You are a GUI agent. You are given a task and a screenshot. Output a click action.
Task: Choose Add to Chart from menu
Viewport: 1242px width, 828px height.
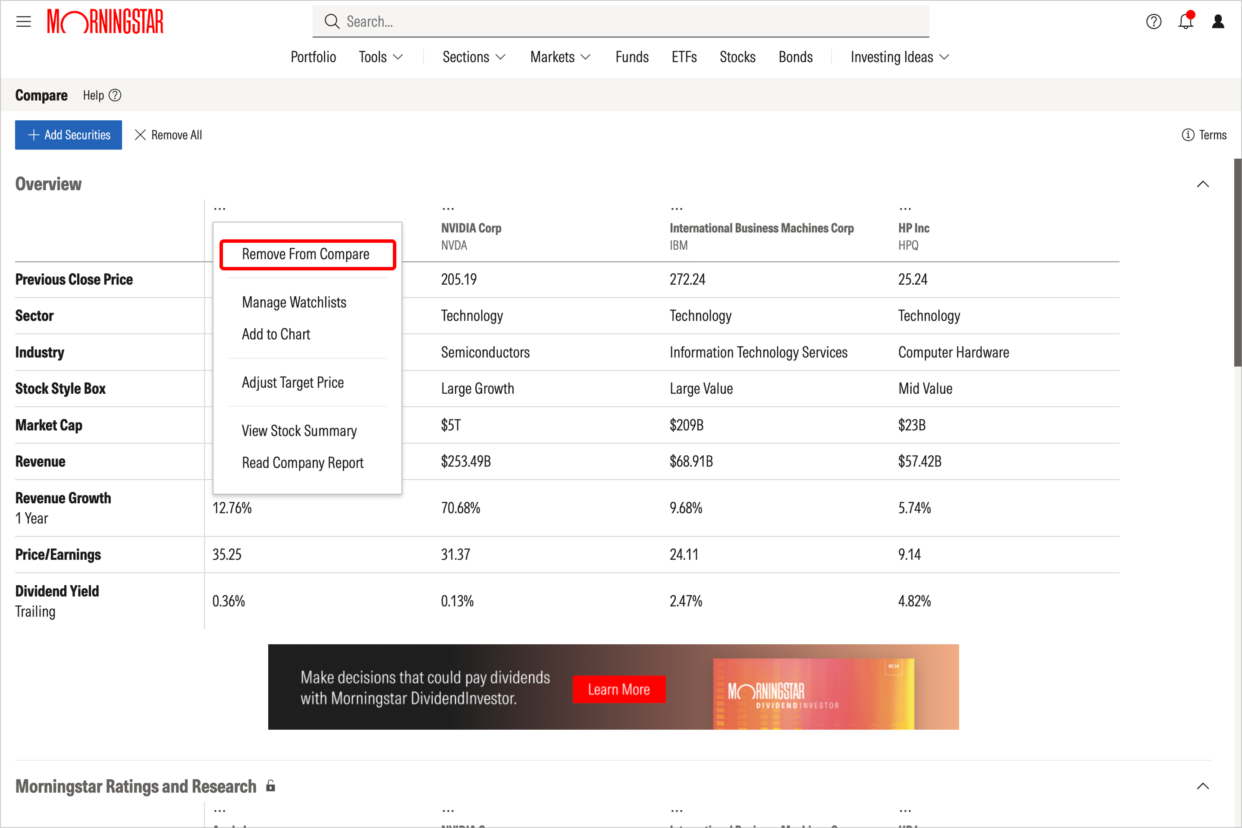coord(276,334)
